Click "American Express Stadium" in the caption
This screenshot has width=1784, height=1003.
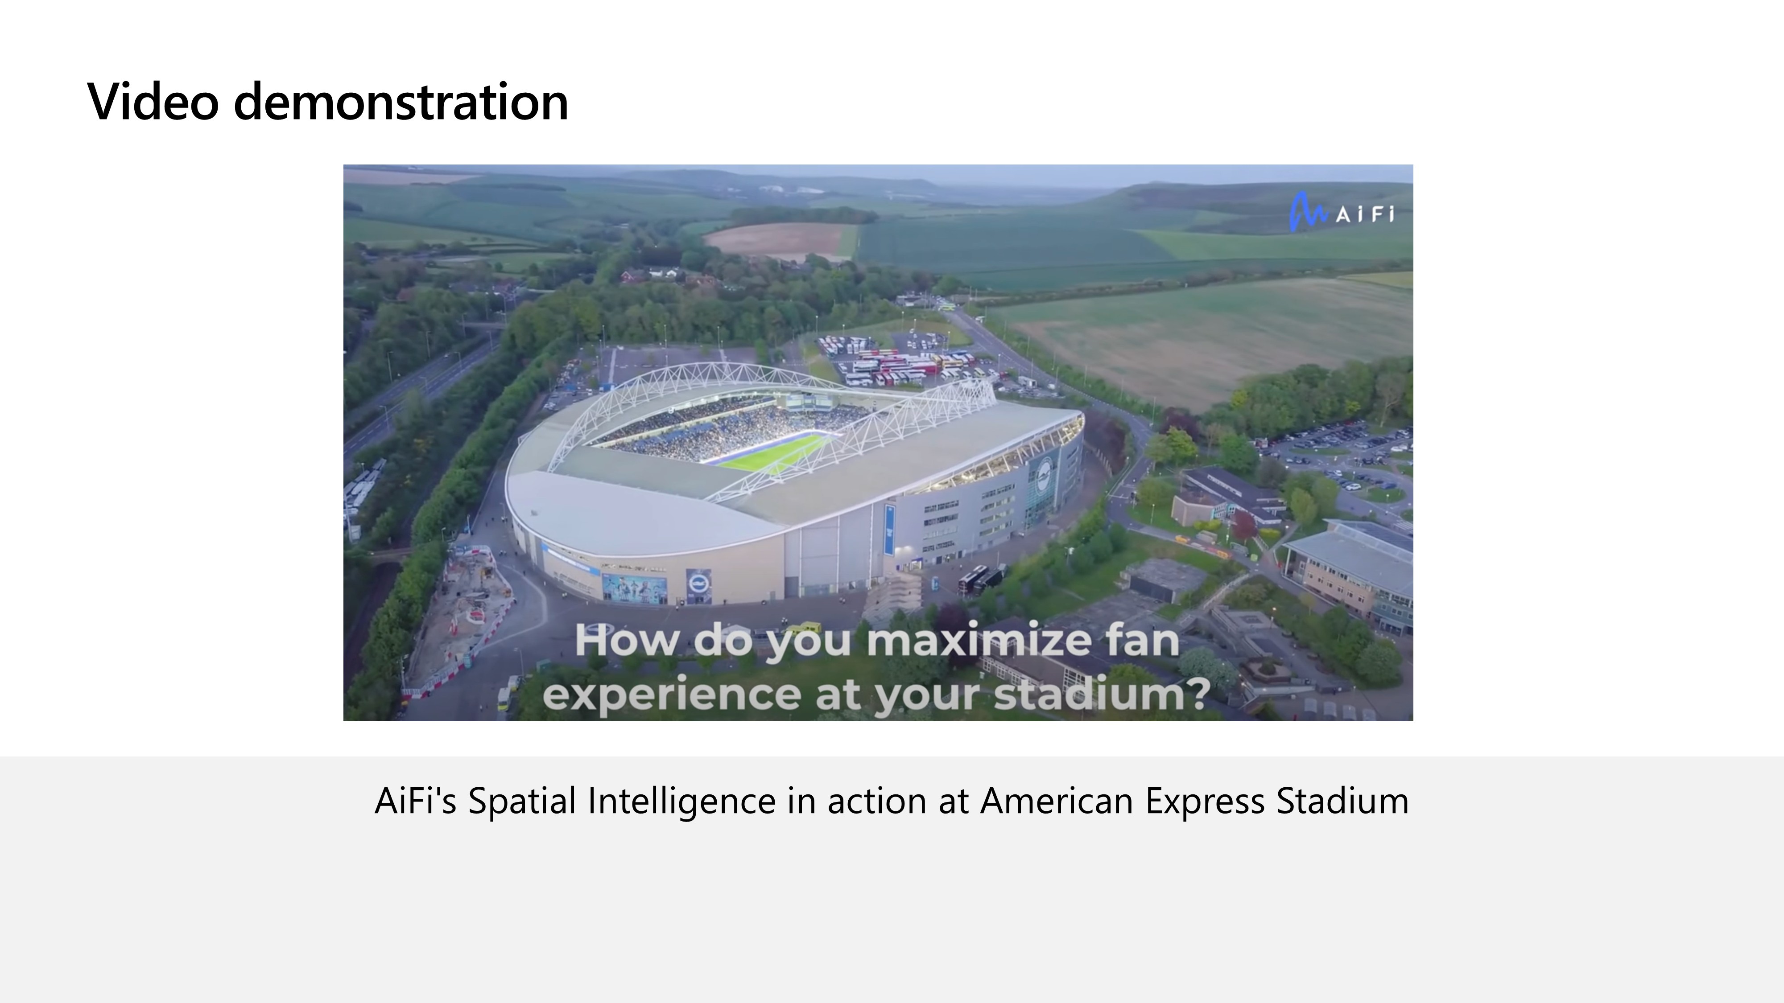(1195, 801)
